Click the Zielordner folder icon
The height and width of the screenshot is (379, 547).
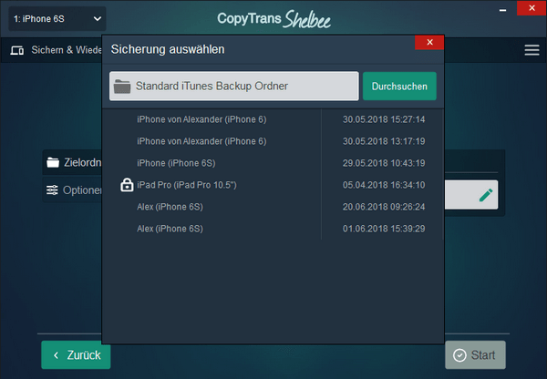(x=53, y=162)
